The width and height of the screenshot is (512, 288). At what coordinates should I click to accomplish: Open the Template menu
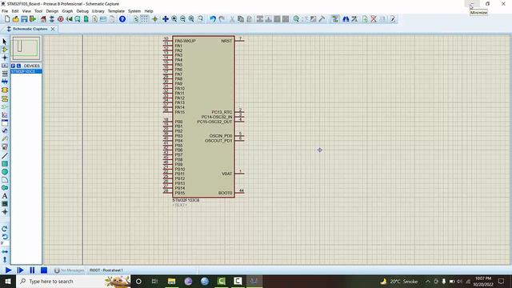116,11
